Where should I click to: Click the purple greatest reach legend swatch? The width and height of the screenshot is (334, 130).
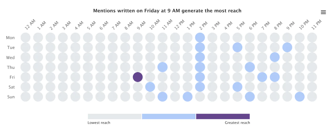coord(223,116)
